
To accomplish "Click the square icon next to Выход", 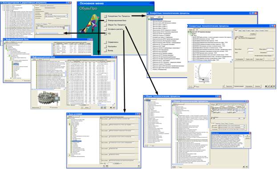I will (x=105, y=51).
